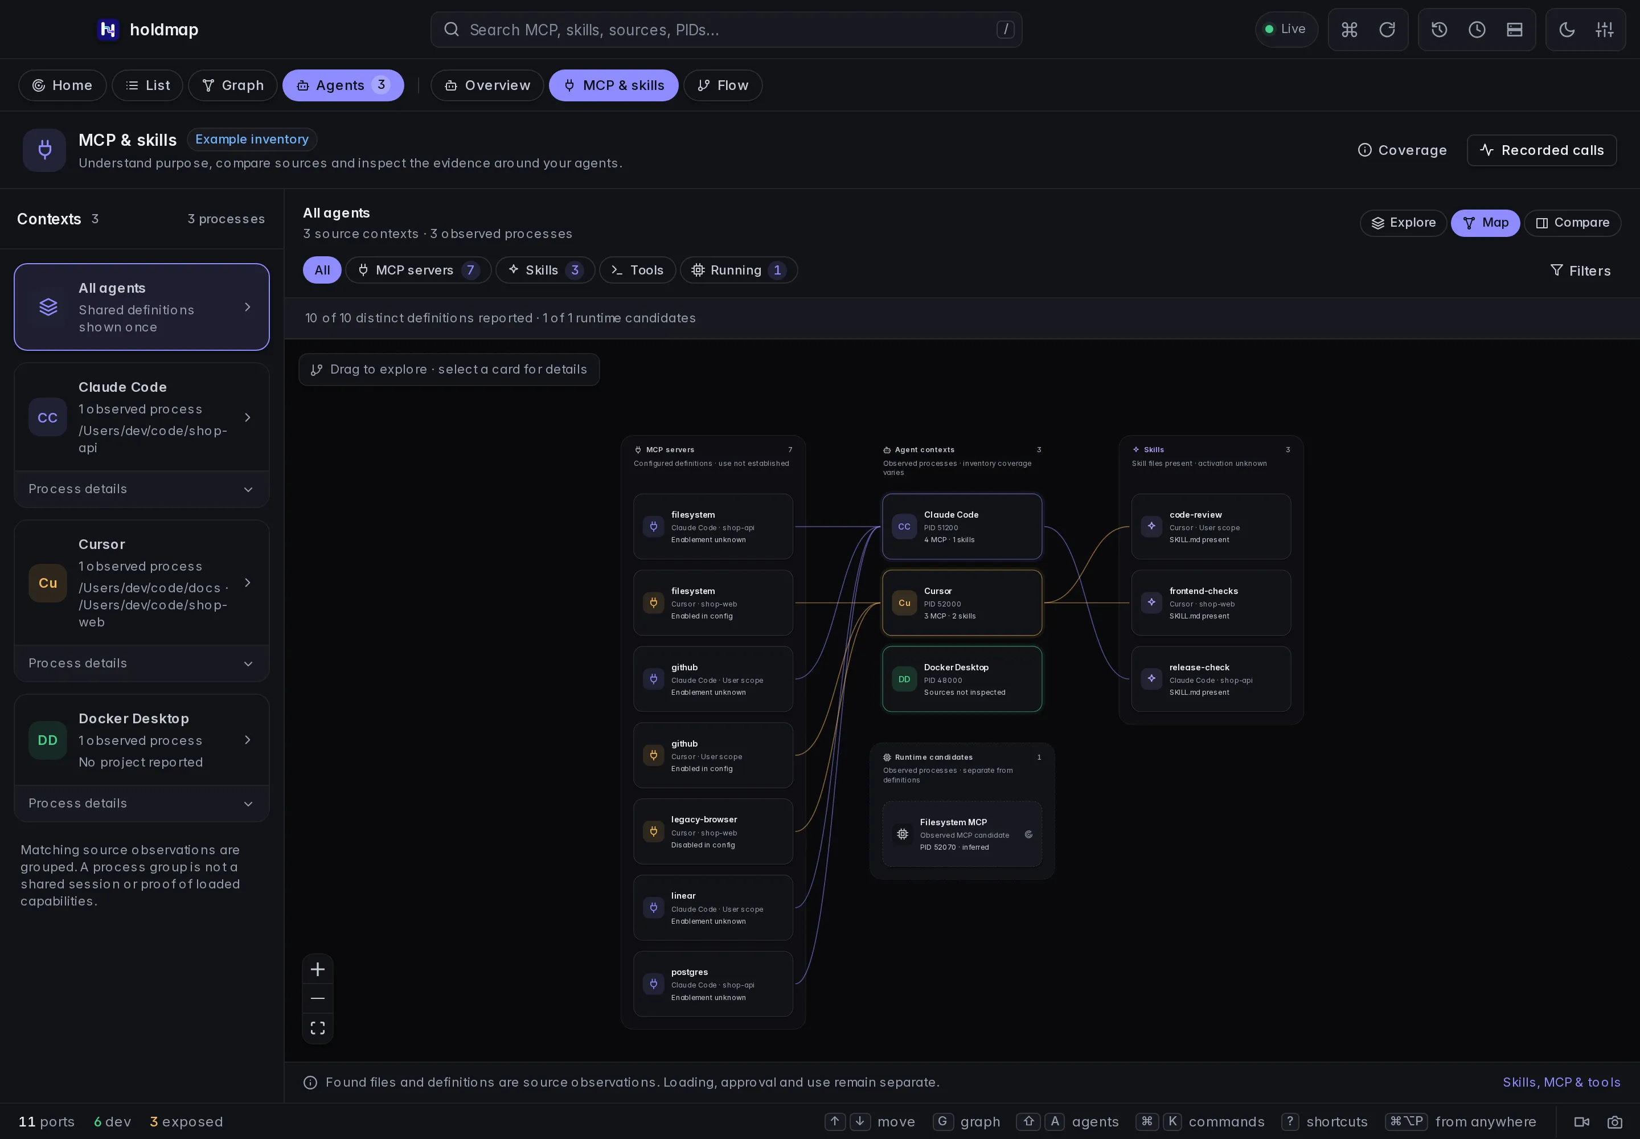Click plug icon on linear card
This screenshot has width=1640, height=1139.
pyautogui.click(x=654, y=907)
